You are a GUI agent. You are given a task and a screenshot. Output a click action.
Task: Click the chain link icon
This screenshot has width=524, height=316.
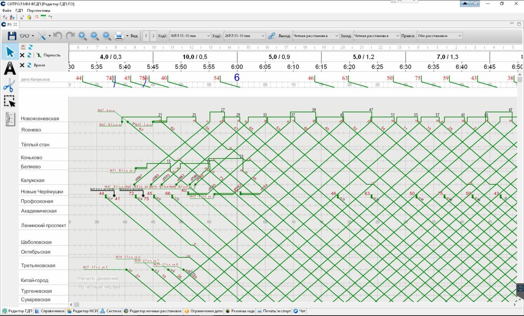[271, 36]
